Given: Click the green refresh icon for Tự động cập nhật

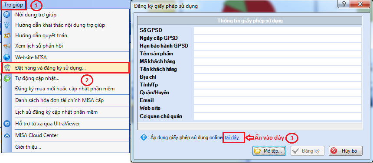Looking at the screenshot, I should tap(7, 78).
